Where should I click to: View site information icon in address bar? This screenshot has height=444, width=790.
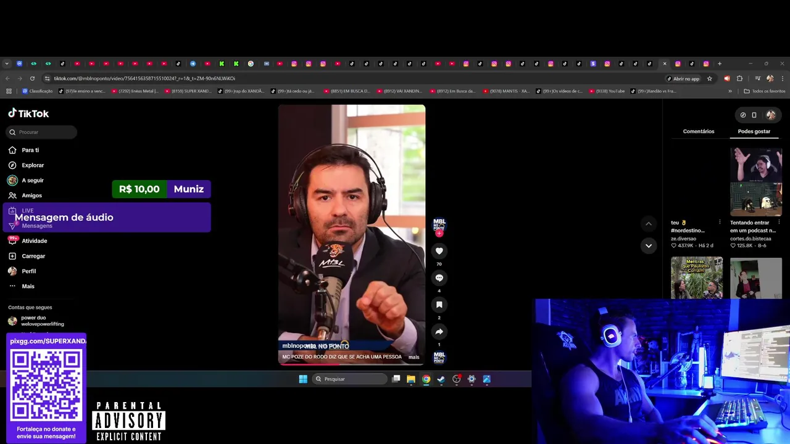(47, 78)
